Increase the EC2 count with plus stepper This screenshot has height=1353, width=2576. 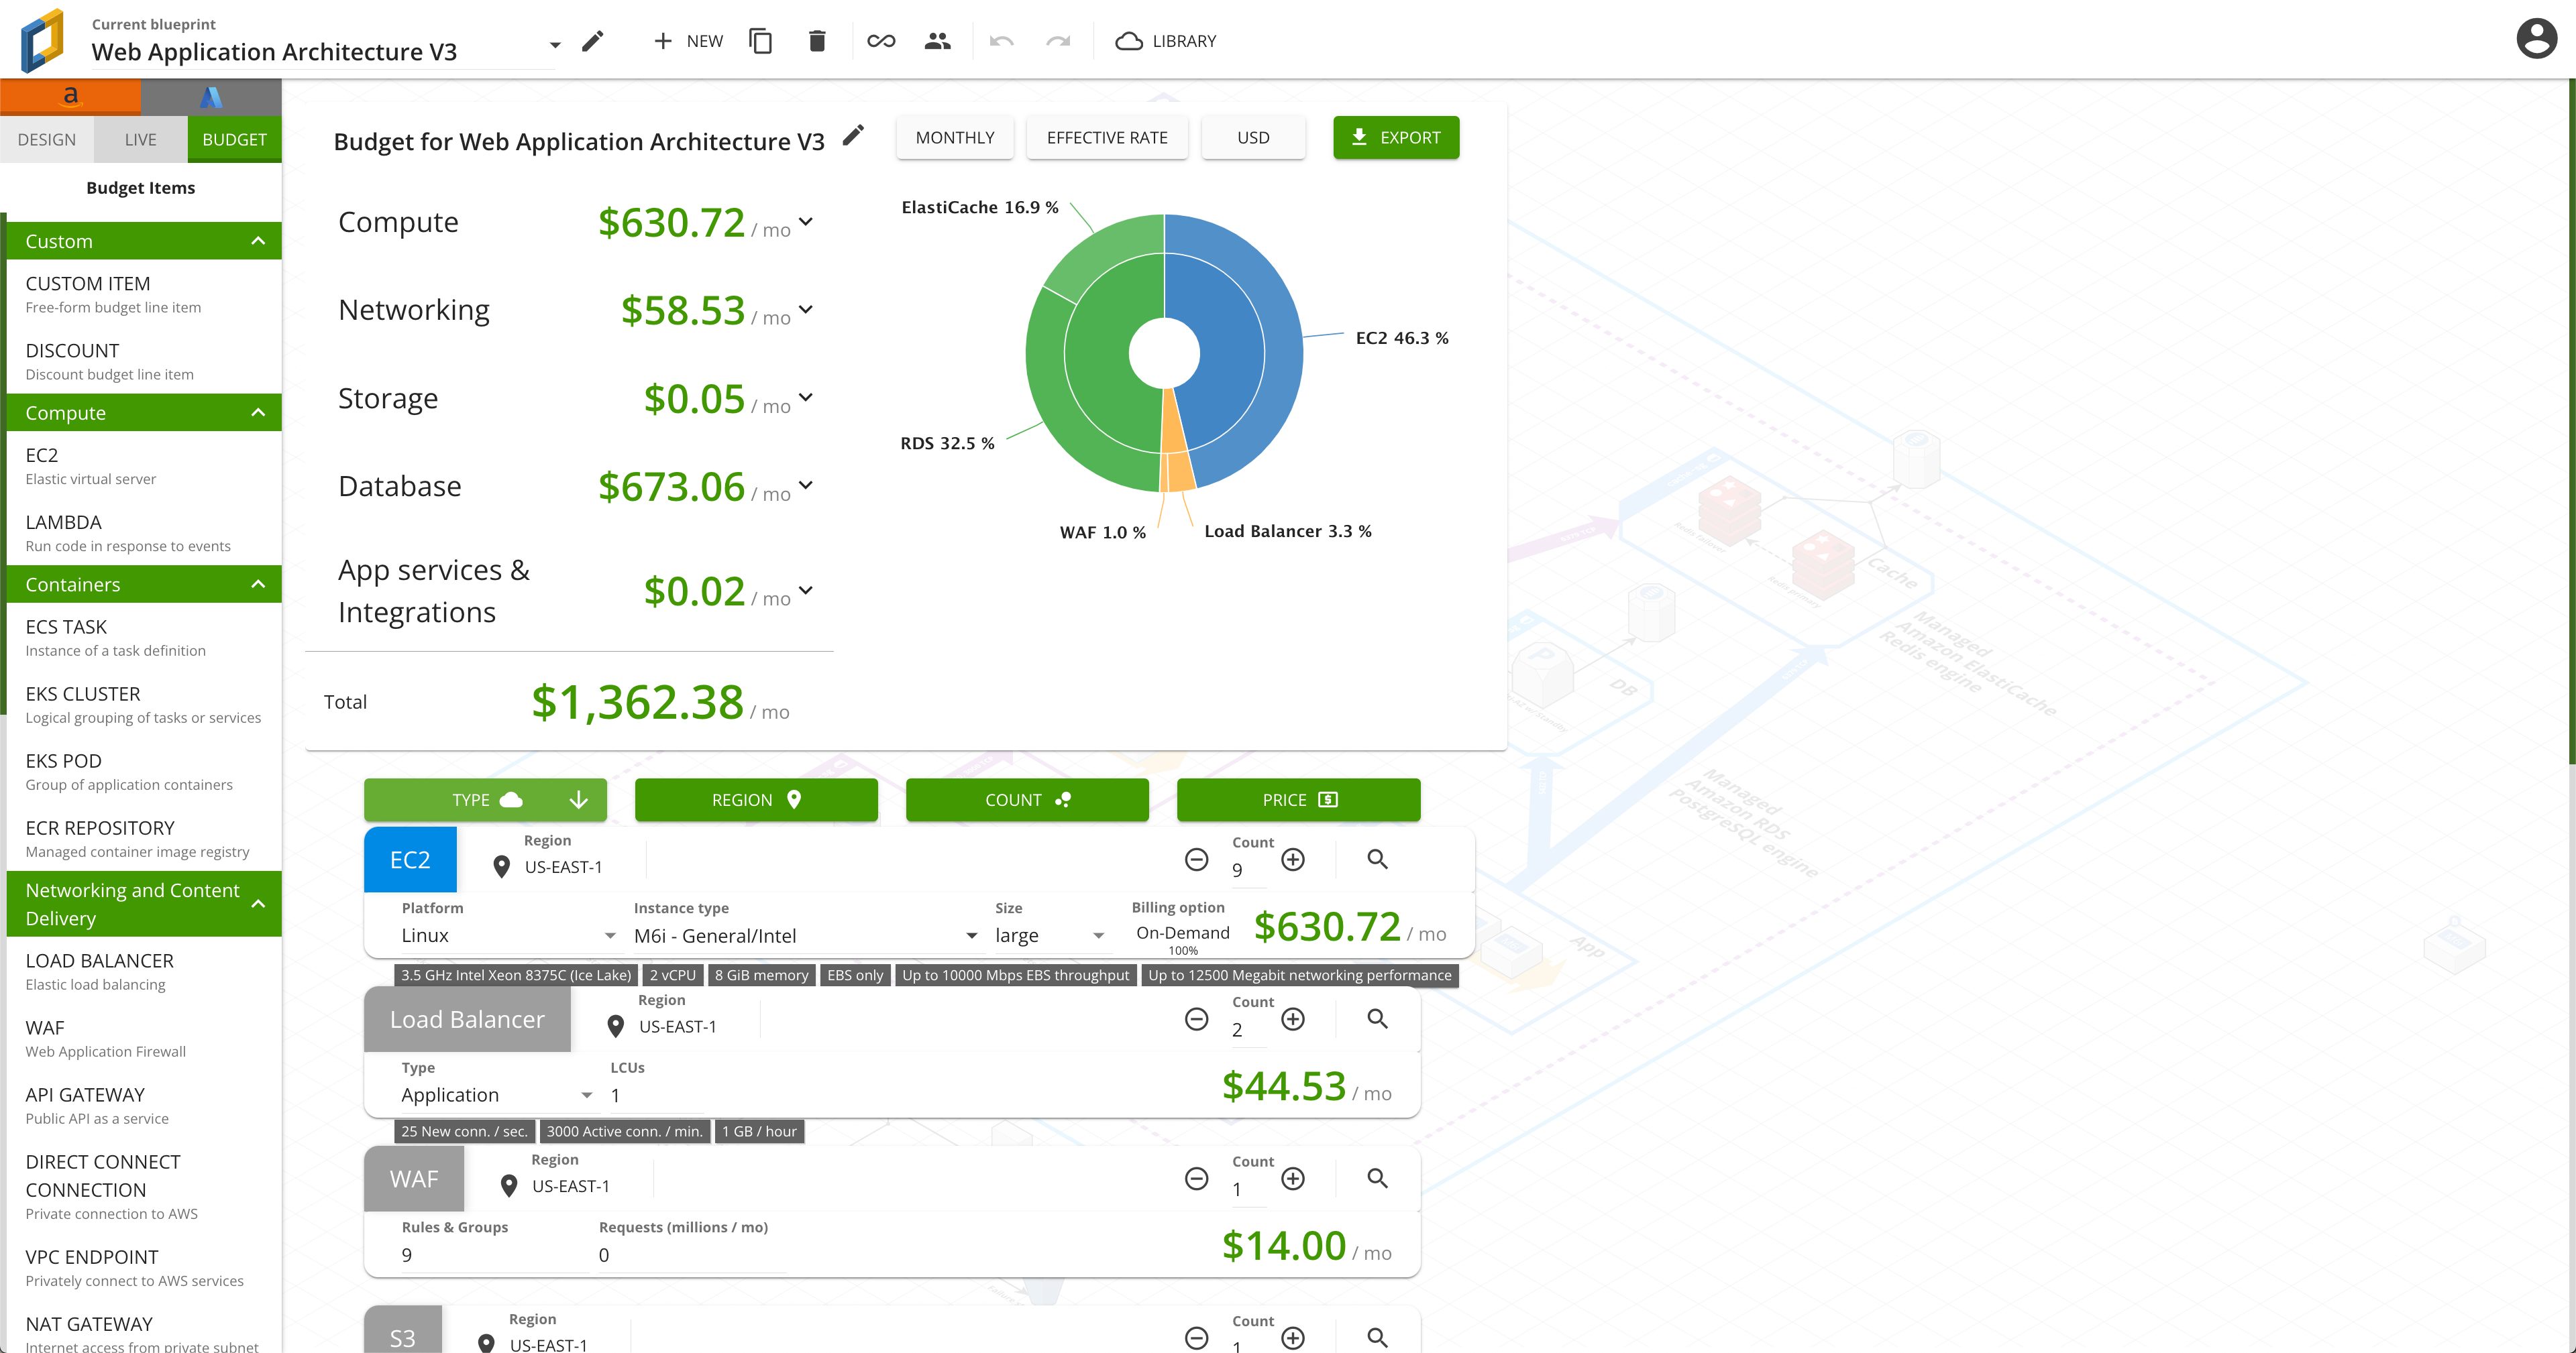(x=1293, y=858)
